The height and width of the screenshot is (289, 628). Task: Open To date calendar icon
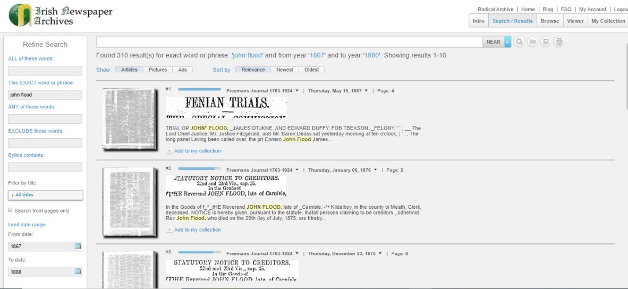tap(78, 271)
